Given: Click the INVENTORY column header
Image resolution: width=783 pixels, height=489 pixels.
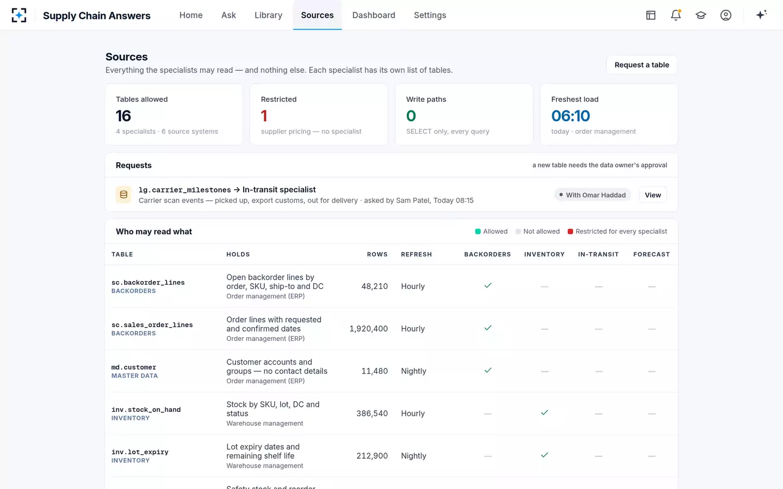Looking at the screenshot, I should (544, 254).
